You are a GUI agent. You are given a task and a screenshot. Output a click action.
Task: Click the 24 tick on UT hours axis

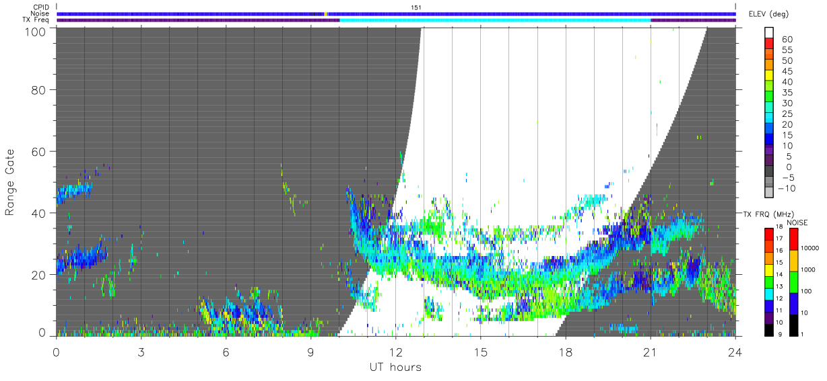click(735, 351)
